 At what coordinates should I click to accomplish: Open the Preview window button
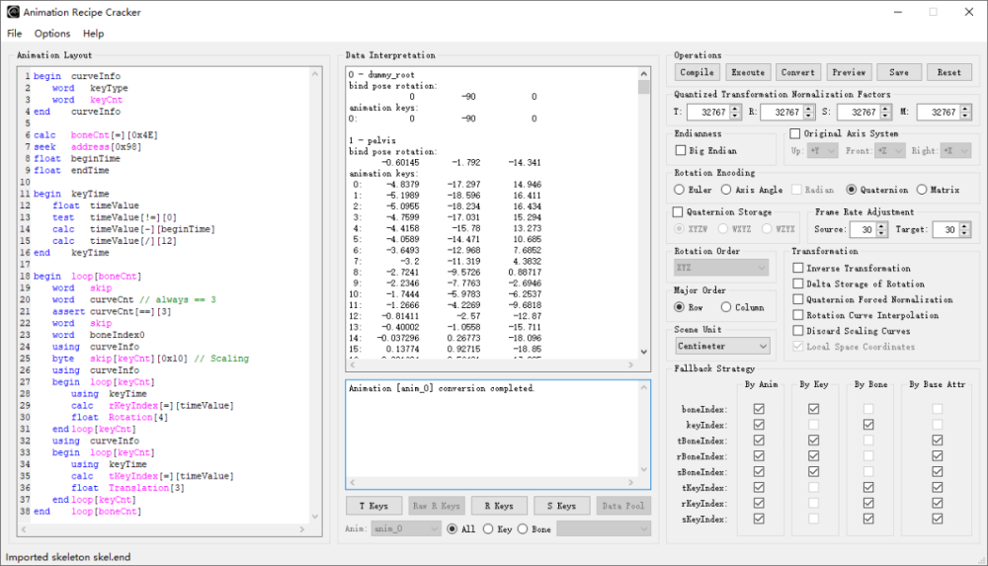tap(848, 72)
